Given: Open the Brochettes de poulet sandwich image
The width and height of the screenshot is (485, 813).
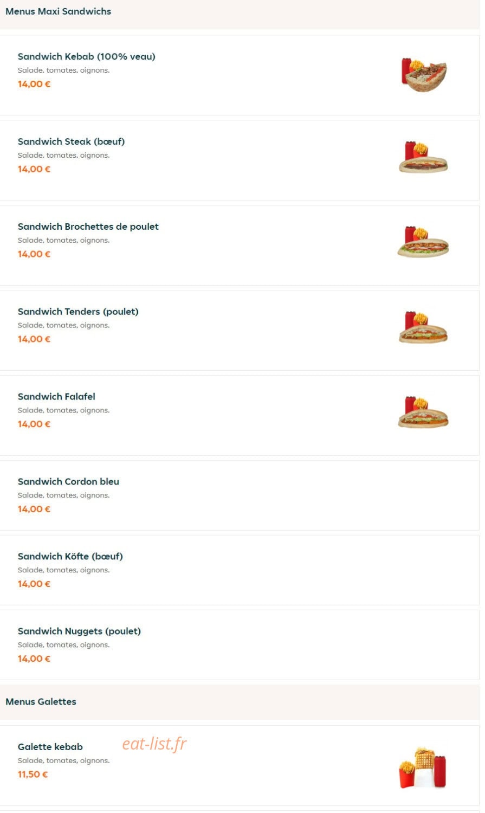Looking at the screenshot, I should click(x=424, y=242).
